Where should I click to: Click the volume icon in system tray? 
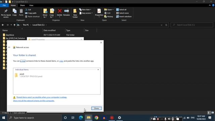pyautogui.click(x=169, y=119)
